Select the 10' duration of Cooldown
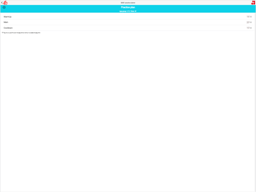Screen dimensions: 256x192 248,28
